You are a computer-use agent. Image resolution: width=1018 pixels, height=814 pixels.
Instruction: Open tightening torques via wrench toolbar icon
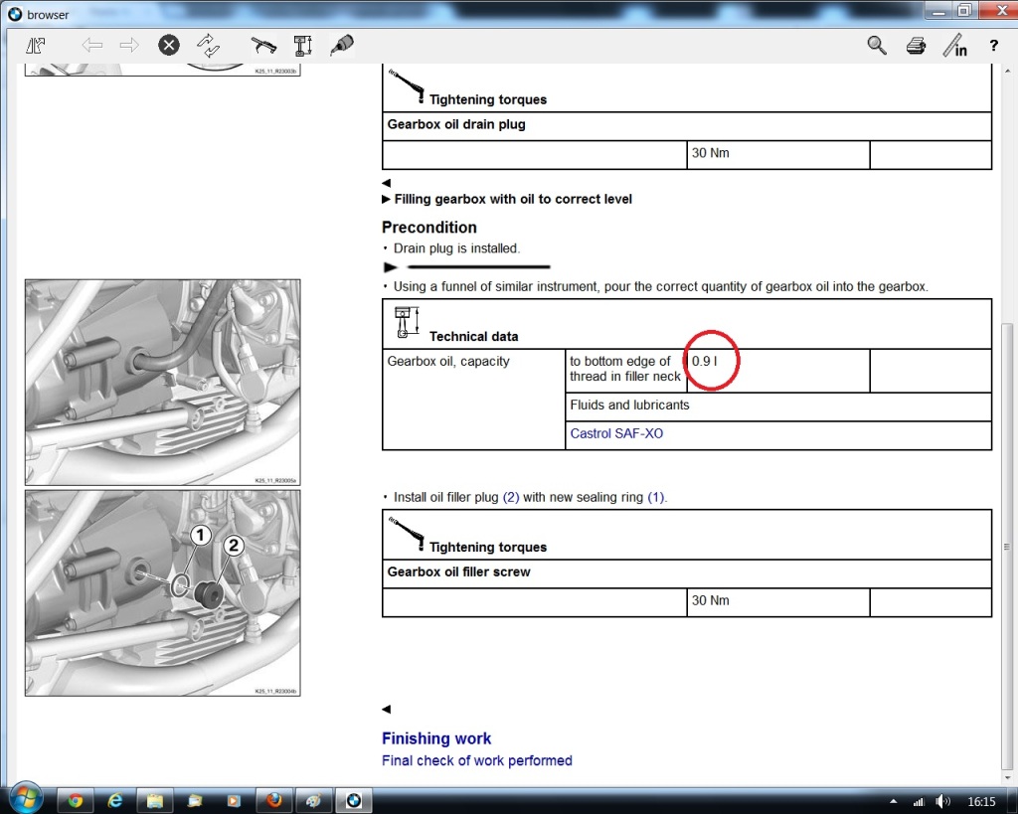pyautogui.click(x=263, y=46)
